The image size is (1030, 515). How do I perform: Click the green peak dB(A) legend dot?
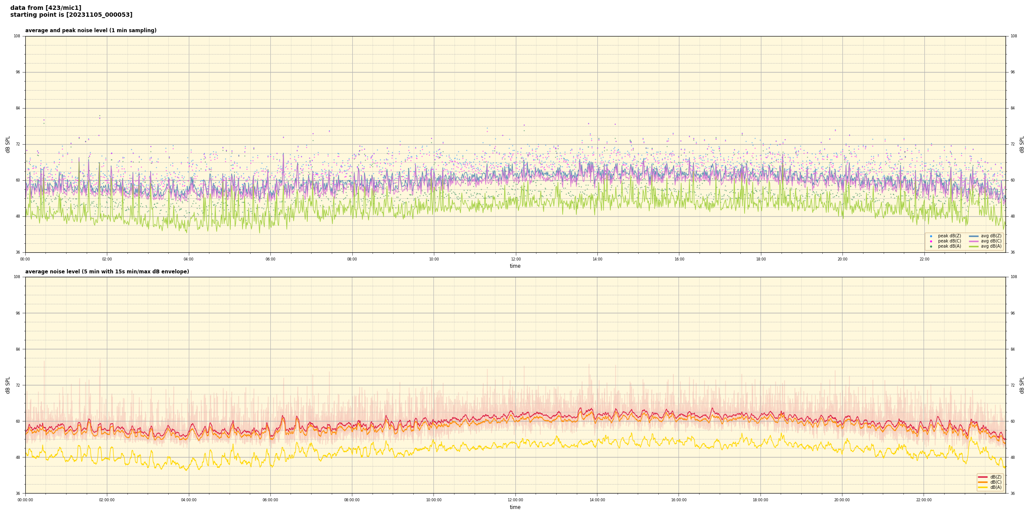pos(931,246)
